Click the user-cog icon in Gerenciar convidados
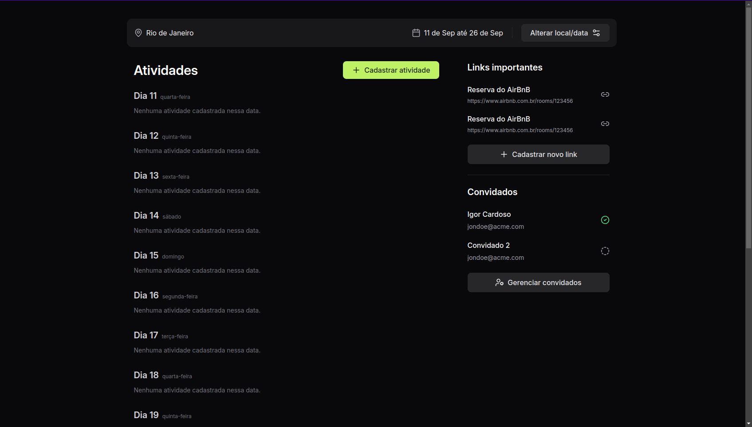 499,282
